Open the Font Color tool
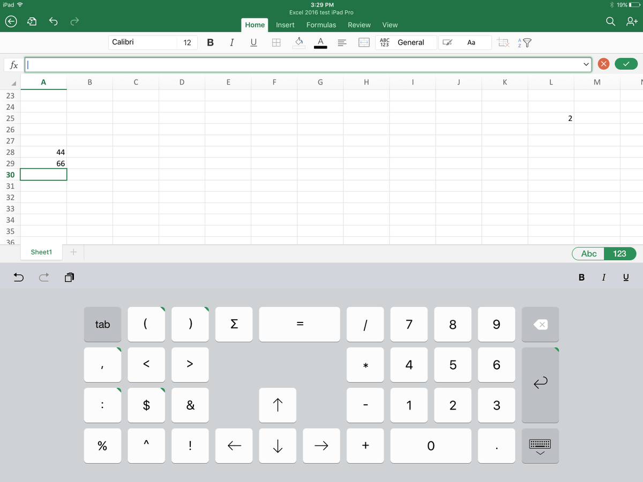 (x=320, y=42)
